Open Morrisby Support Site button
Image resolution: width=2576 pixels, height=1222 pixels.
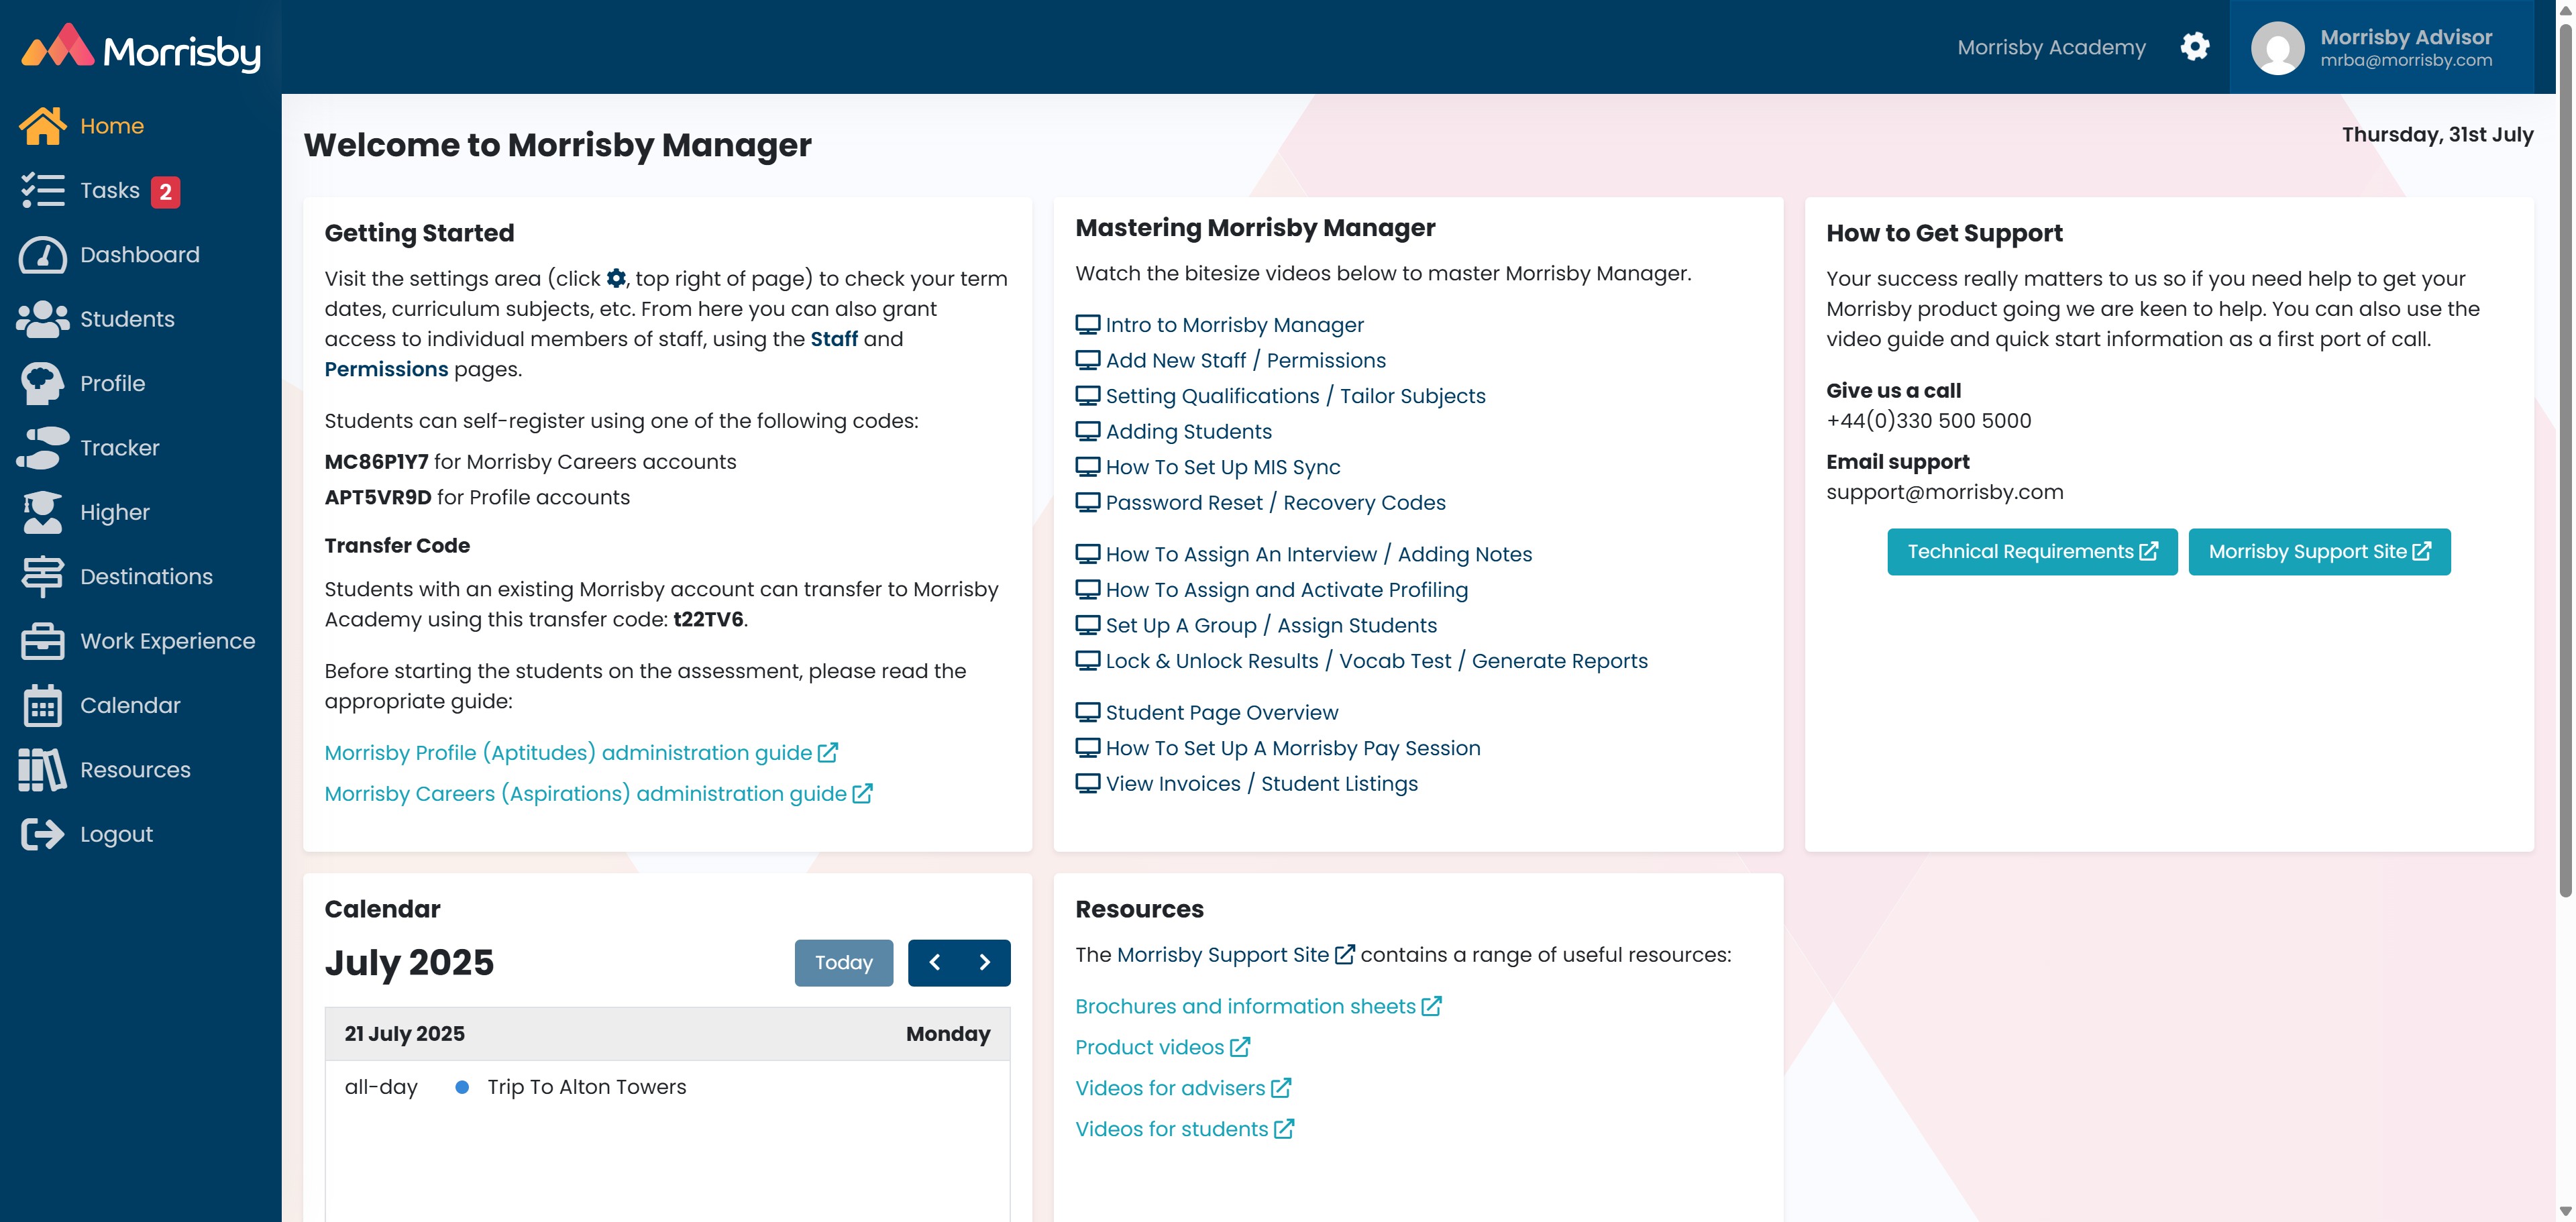2319,552
